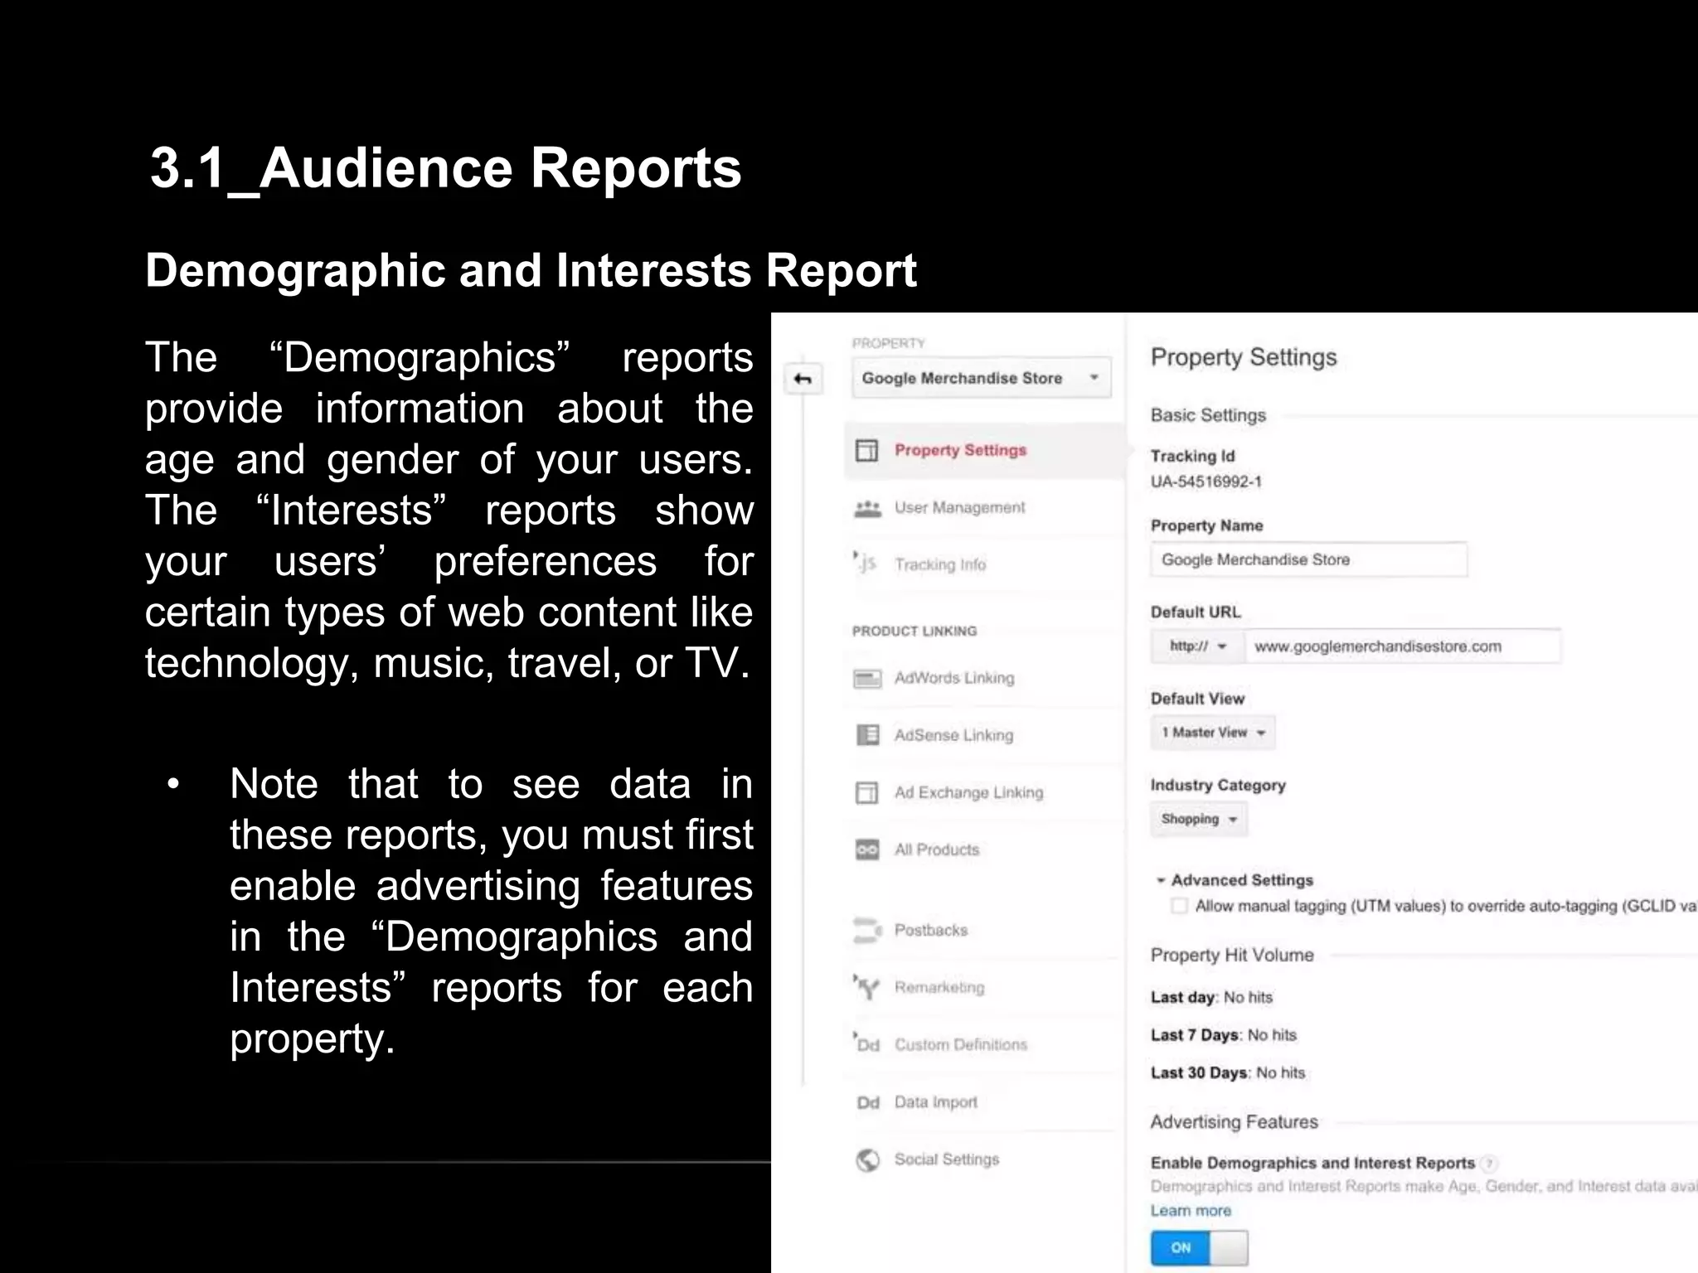Check Allow manual tagging override checkbox
Viewport: 1698px width, 1273px height.
[1178, 906]
